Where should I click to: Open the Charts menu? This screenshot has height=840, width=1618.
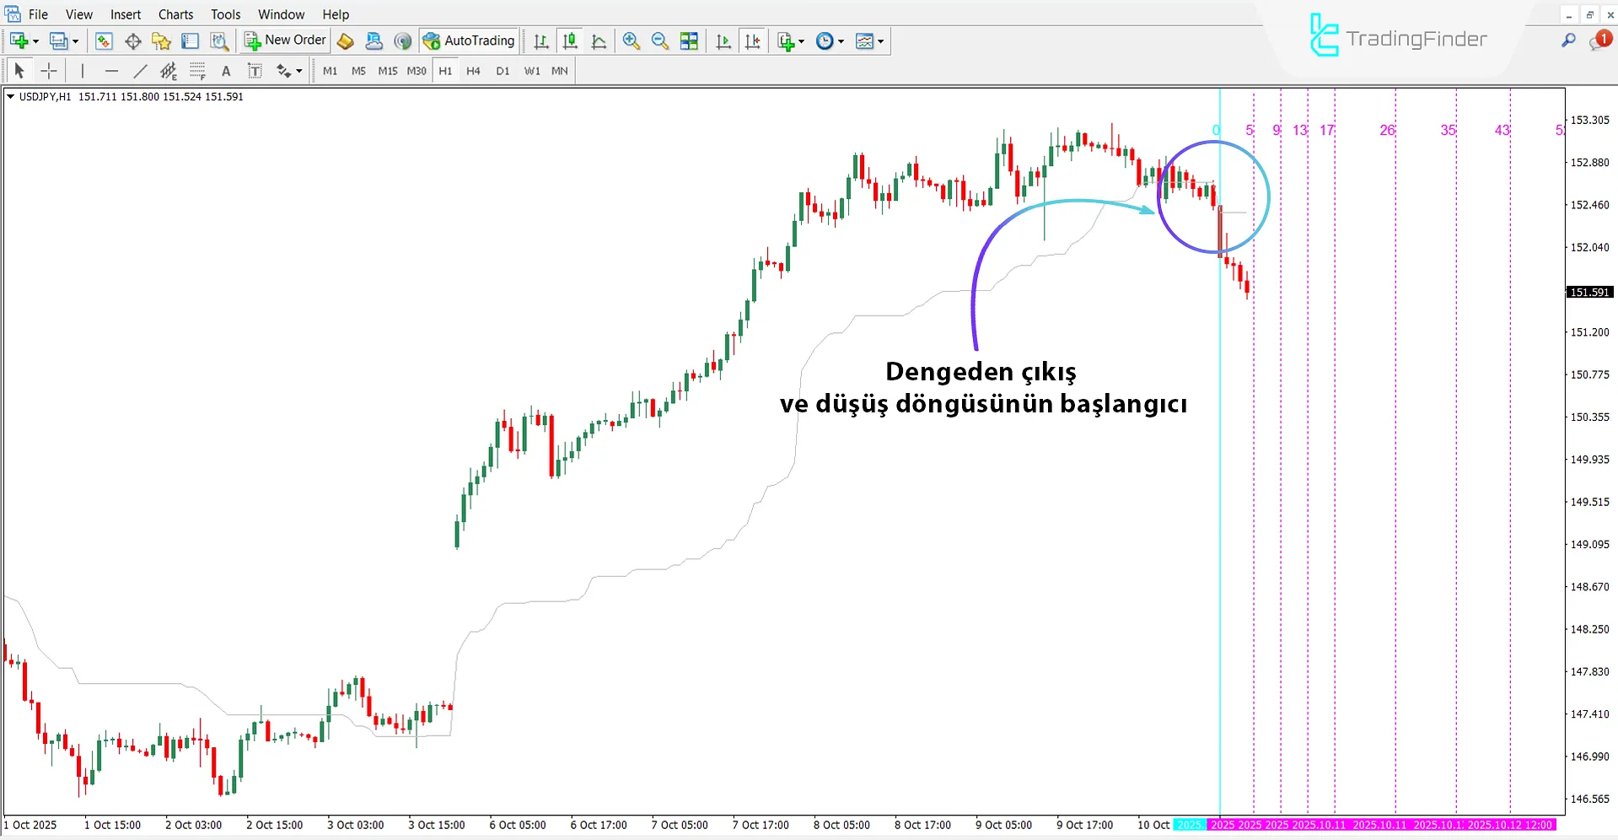coord(175,14)
